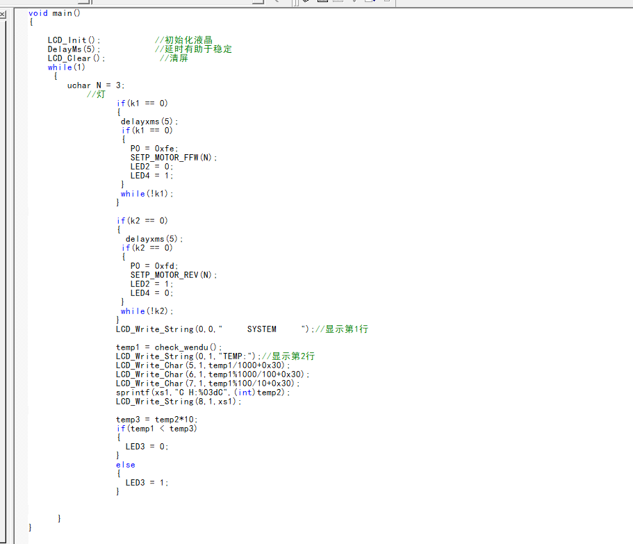Click the 'P0 = 0xfe;' assignment
Screen dimensions: 633x544
pos(154,149)
